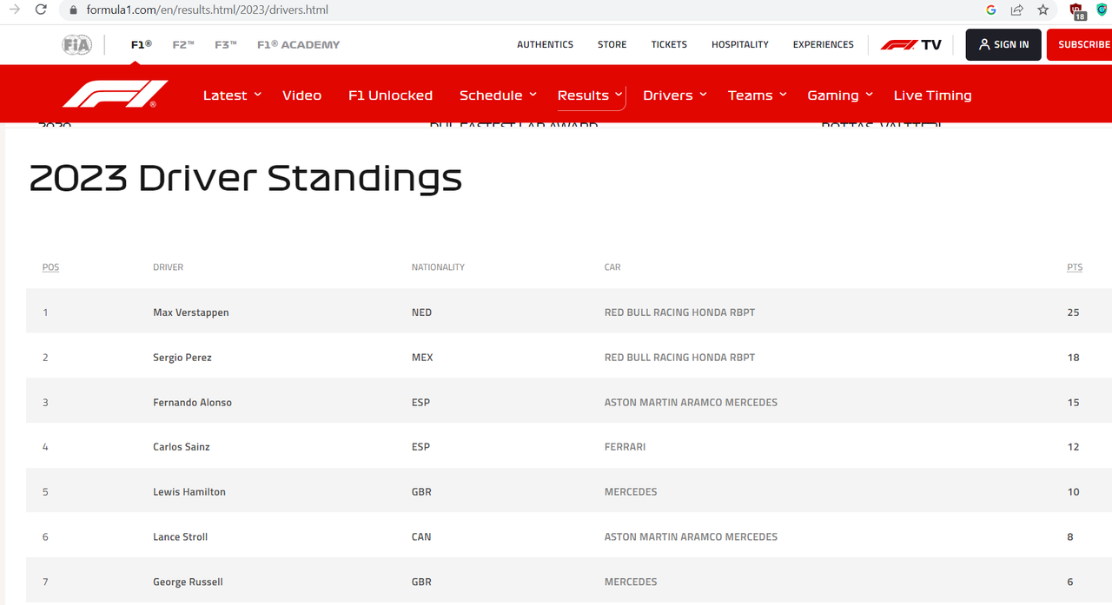Open Sergio Perez's driver link
1112x605 pixels.
click(x=182, y=358)
